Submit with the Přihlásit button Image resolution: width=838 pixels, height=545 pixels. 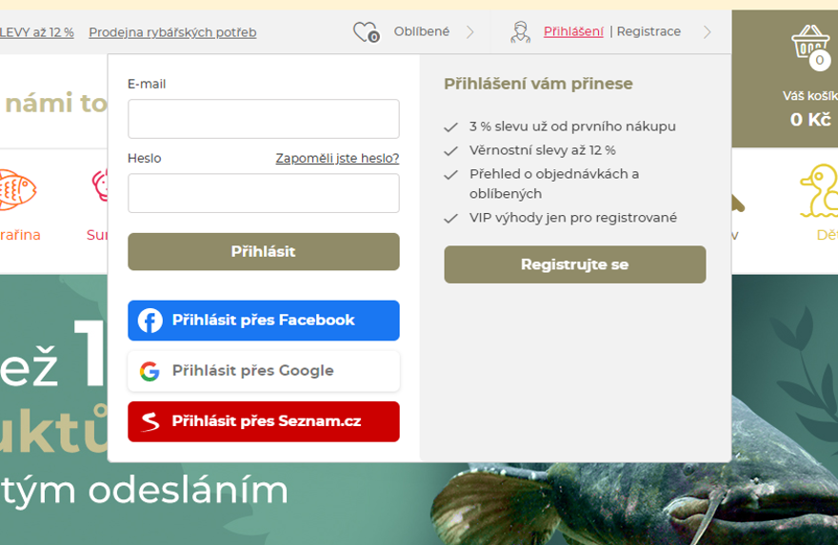(264, 251)
